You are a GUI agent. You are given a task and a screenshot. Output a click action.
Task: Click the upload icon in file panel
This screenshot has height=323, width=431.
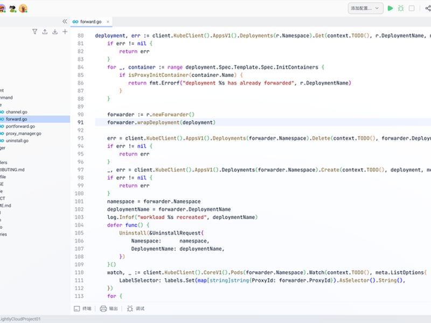45,32
